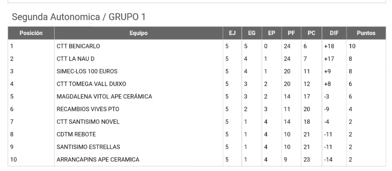Select team ARRANCAPINS APE CERAMICA
392x171 pixels.
[98, 159]
